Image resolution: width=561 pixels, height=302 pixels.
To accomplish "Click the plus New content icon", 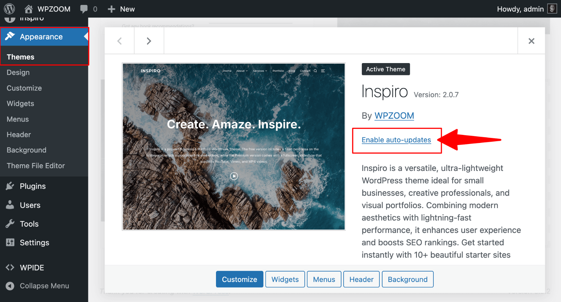I will tap(111, 9).
